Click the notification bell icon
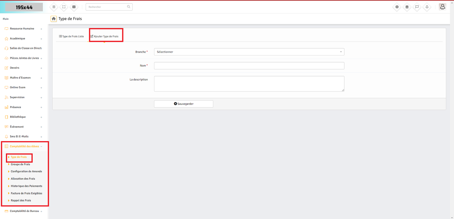Screen dimensions: 454x219 (x=427, y=7)
